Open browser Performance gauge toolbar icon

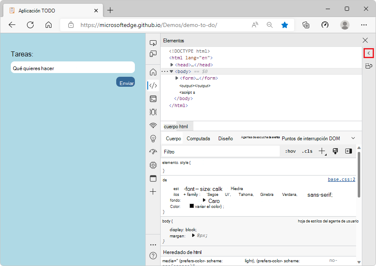tap(325, 25)
